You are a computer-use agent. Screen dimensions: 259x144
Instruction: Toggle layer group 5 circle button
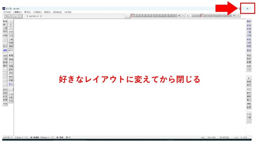pos(202,16)
